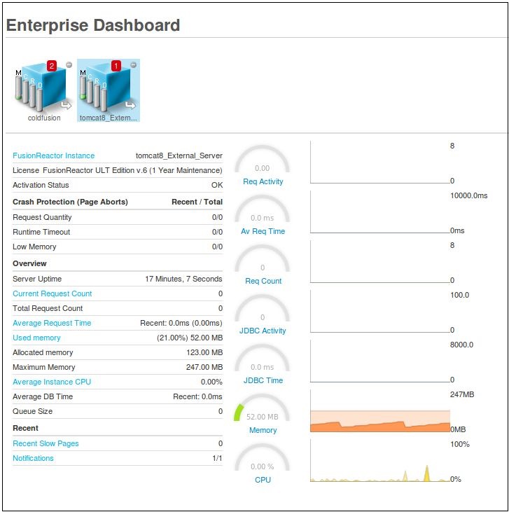The height and width of the screenshot is (512, 509).
Task: Click the 'Recent: 0.0ms (0.00ms)' value
Action: tap(181, 323)
